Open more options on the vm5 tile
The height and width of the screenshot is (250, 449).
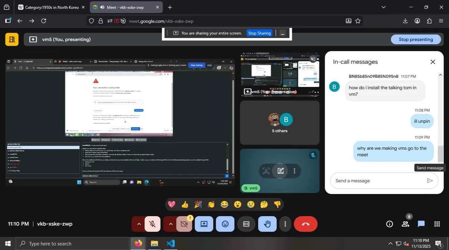coord(294,171)
